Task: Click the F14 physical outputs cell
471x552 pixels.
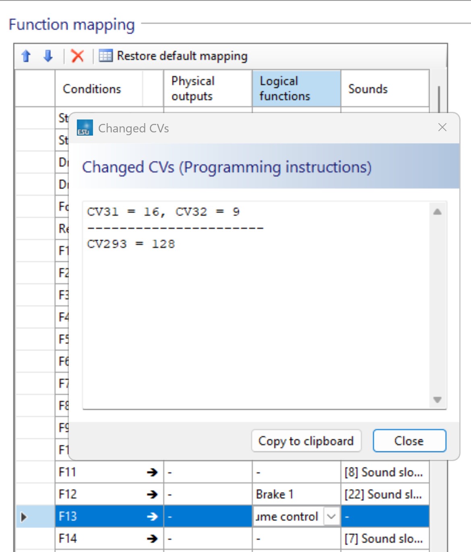Action: click(x=208, y=538)
